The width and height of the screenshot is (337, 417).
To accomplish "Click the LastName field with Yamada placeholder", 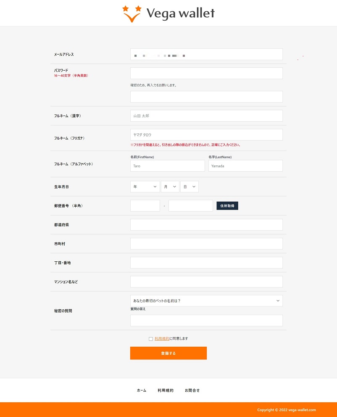I will point(245,166).
